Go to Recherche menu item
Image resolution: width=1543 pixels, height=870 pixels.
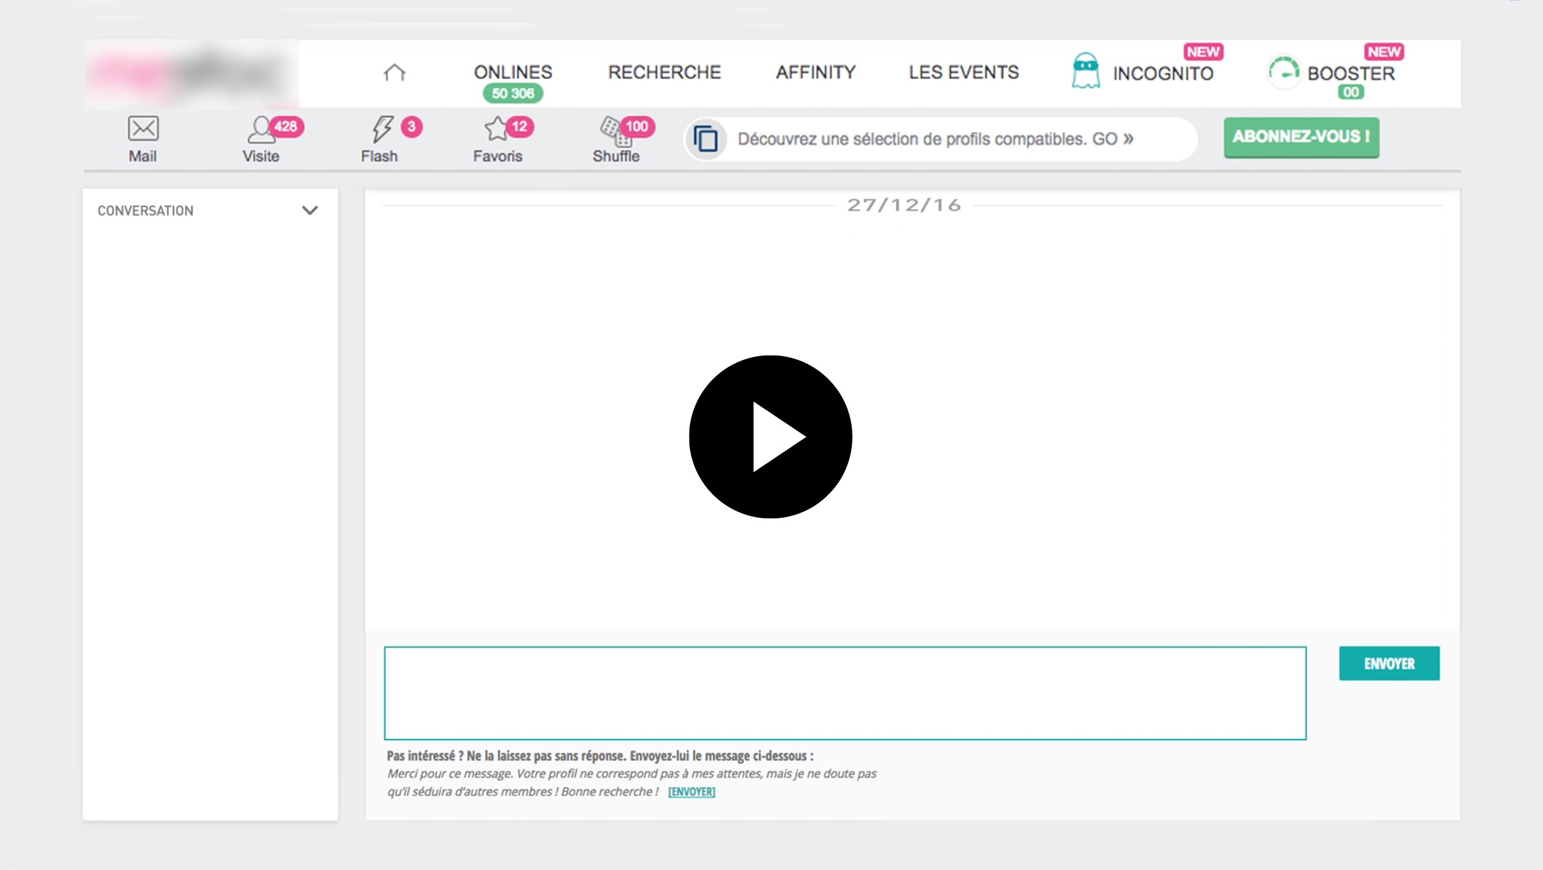coord(664,72)
